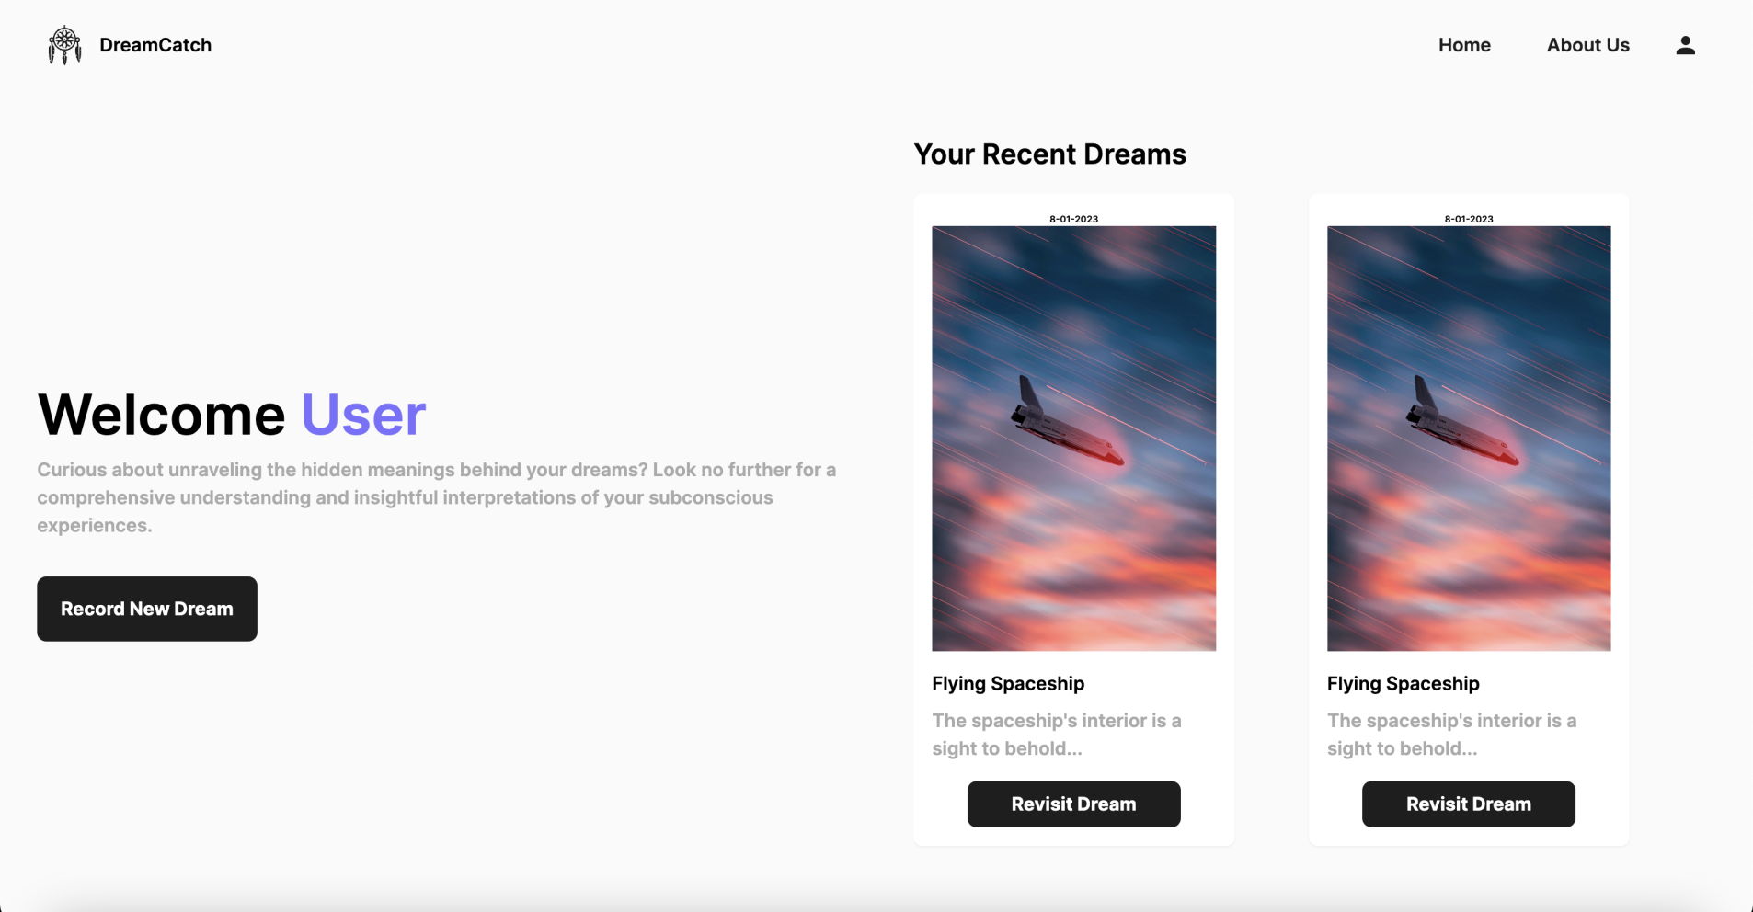Revisit the first Flying Spaceship dream

1073,804
